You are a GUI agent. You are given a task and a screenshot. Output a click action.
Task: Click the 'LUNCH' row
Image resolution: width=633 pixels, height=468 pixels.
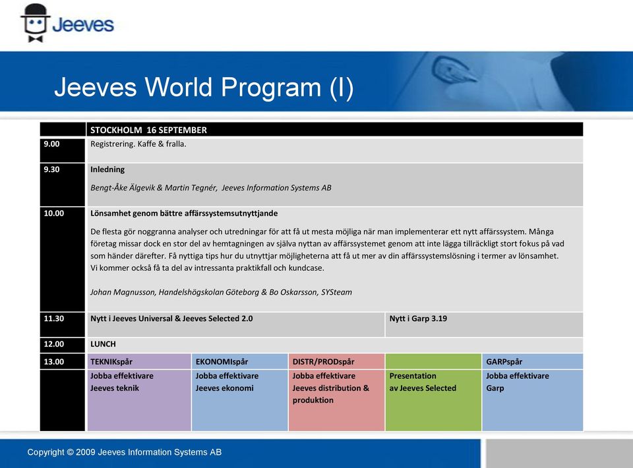point(335,344)
